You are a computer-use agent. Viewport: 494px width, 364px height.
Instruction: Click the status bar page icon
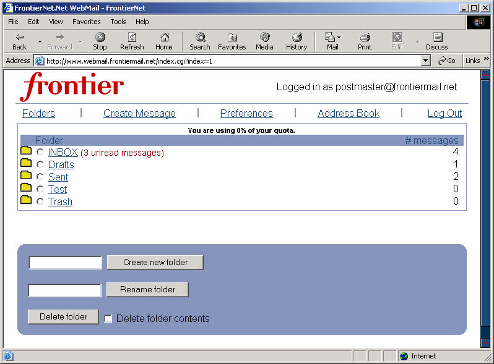point(8,356)
